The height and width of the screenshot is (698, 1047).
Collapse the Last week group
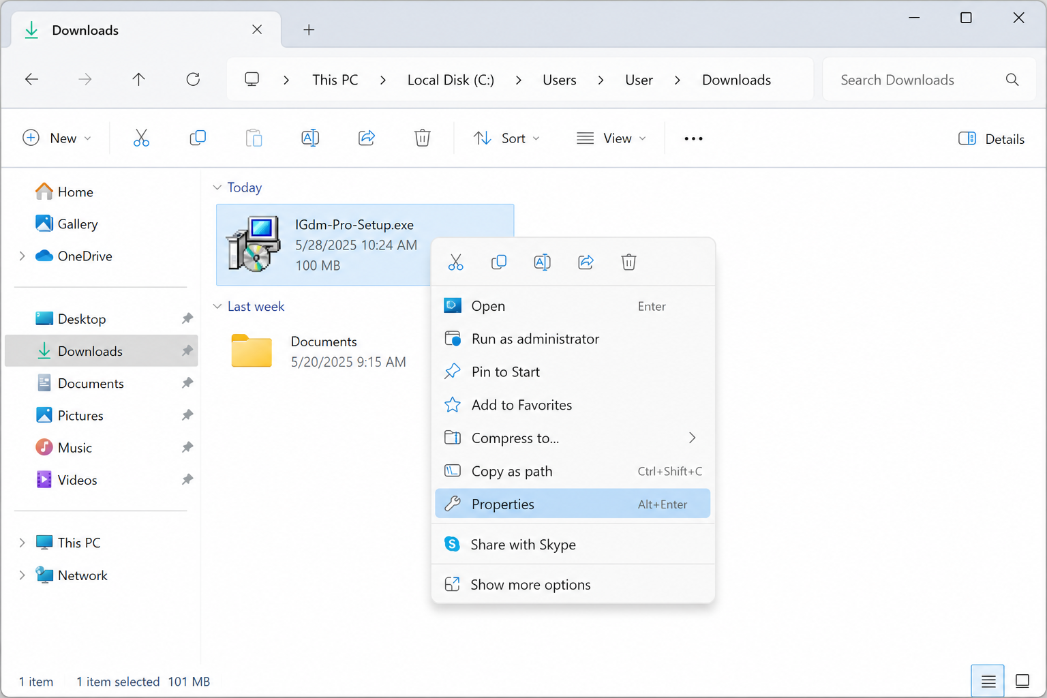point(217,307)
